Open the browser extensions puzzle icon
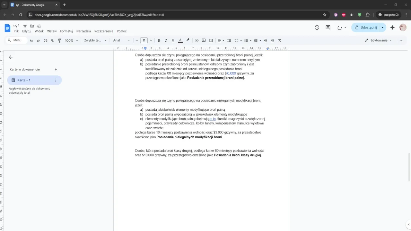The height and width of the screenshot is (231, 411). point(368,15)
